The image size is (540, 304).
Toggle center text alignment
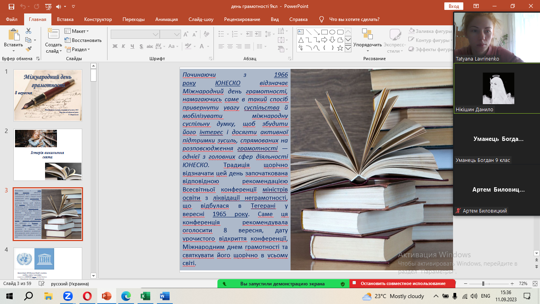coord(229,46)
